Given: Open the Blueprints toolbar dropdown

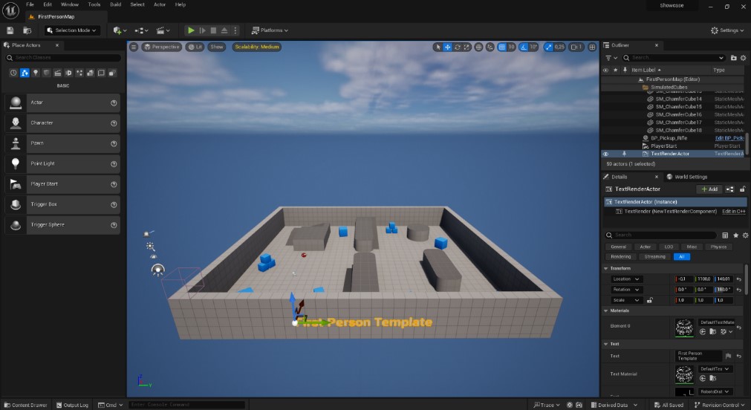Looking at the screenshot, I should pos(141,30).
